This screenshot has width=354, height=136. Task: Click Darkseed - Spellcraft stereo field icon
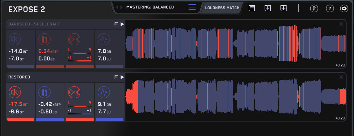click(74, 39)
